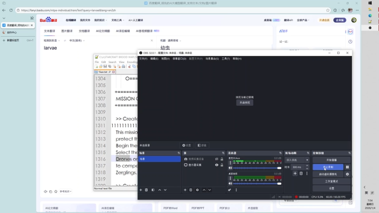Add a new scene transition

[295, 173]
